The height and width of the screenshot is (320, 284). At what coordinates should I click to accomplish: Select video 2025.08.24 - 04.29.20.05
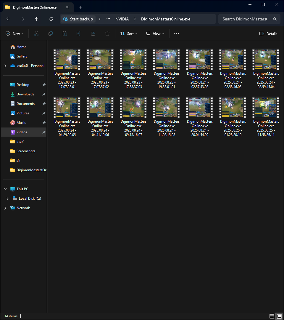tap(67, 116)
